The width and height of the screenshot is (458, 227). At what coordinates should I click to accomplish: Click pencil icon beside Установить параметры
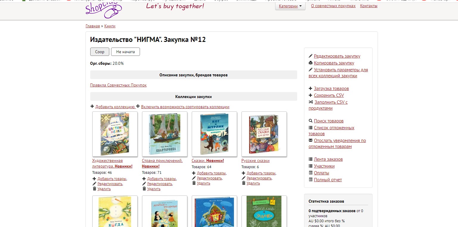(x=311, y=70)
